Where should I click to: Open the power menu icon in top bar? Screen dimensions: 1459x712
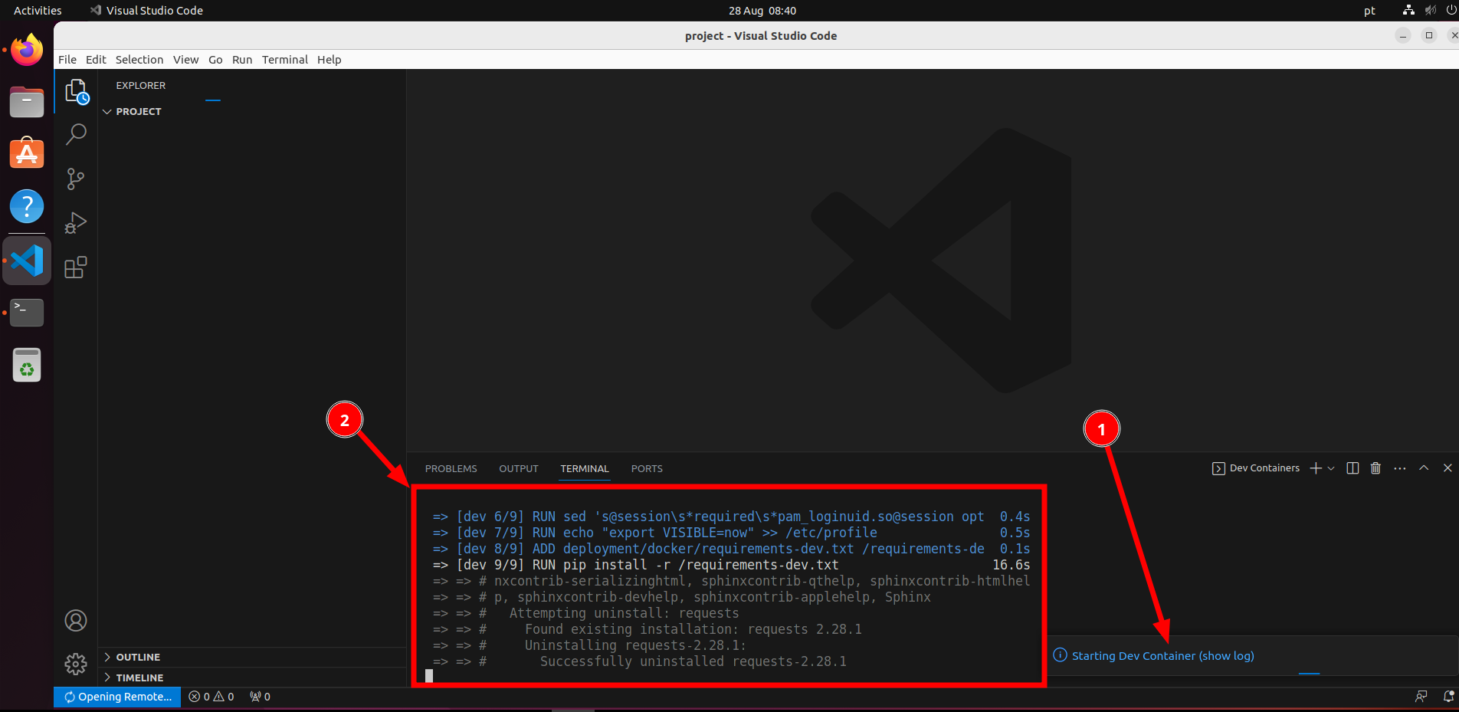click(1451, 11)
